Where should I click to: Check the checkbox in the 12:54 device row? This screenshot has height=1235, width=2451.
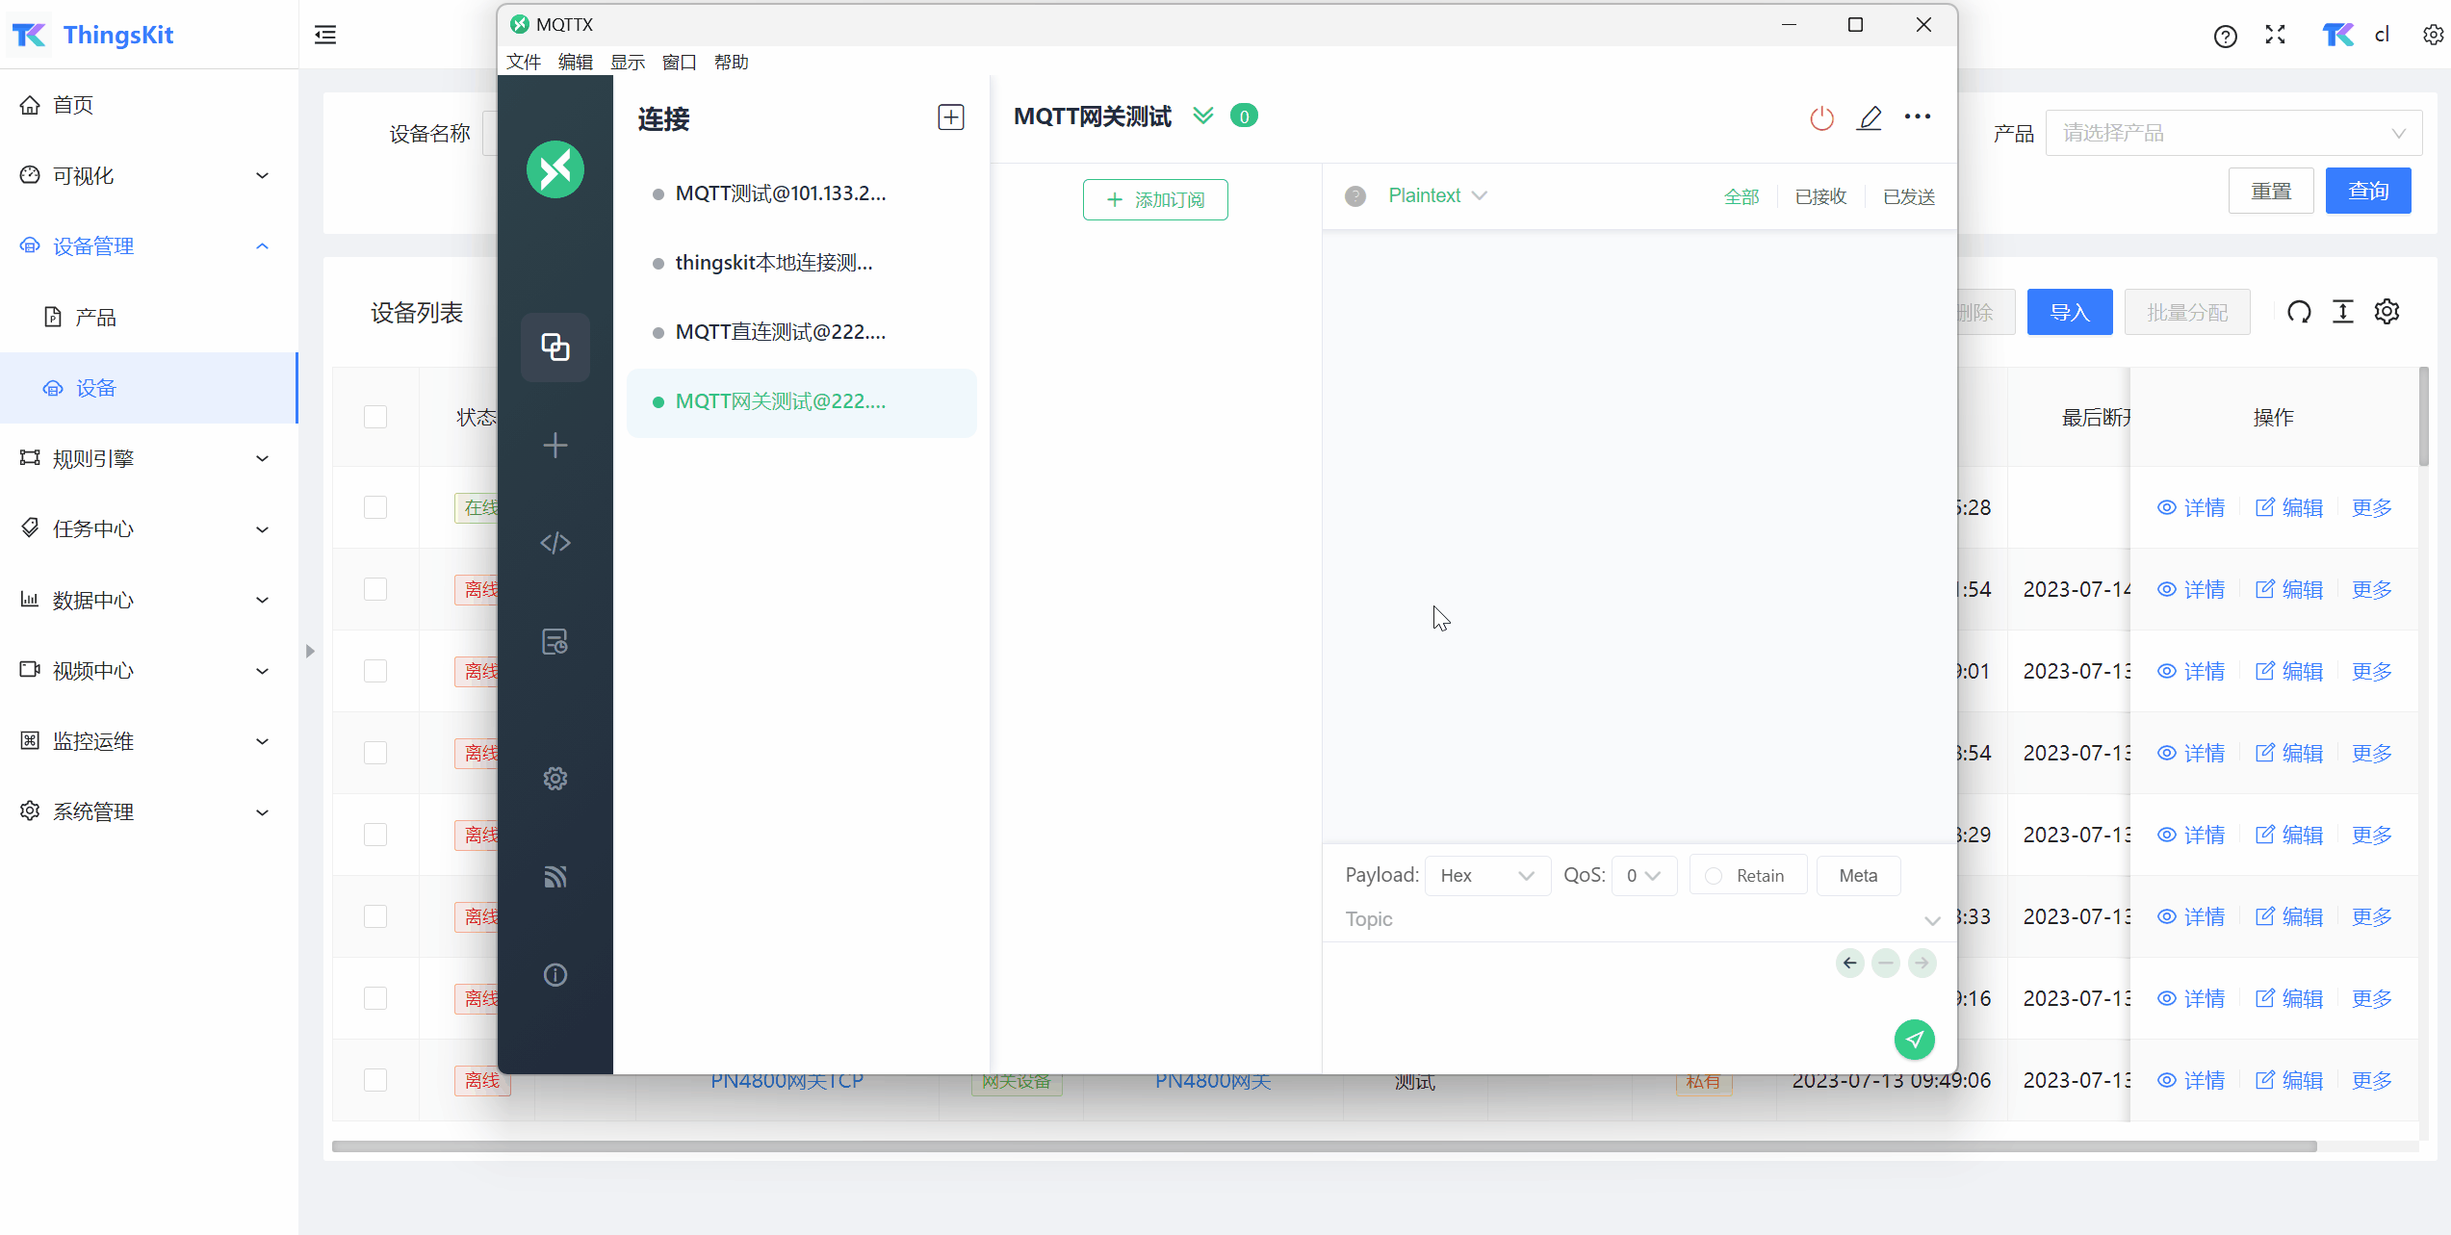(x=375, y=589)
